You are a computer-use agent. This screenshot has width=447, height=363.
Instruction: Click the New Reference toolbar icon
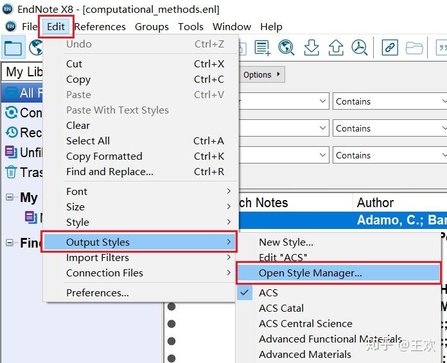point(263,47)
